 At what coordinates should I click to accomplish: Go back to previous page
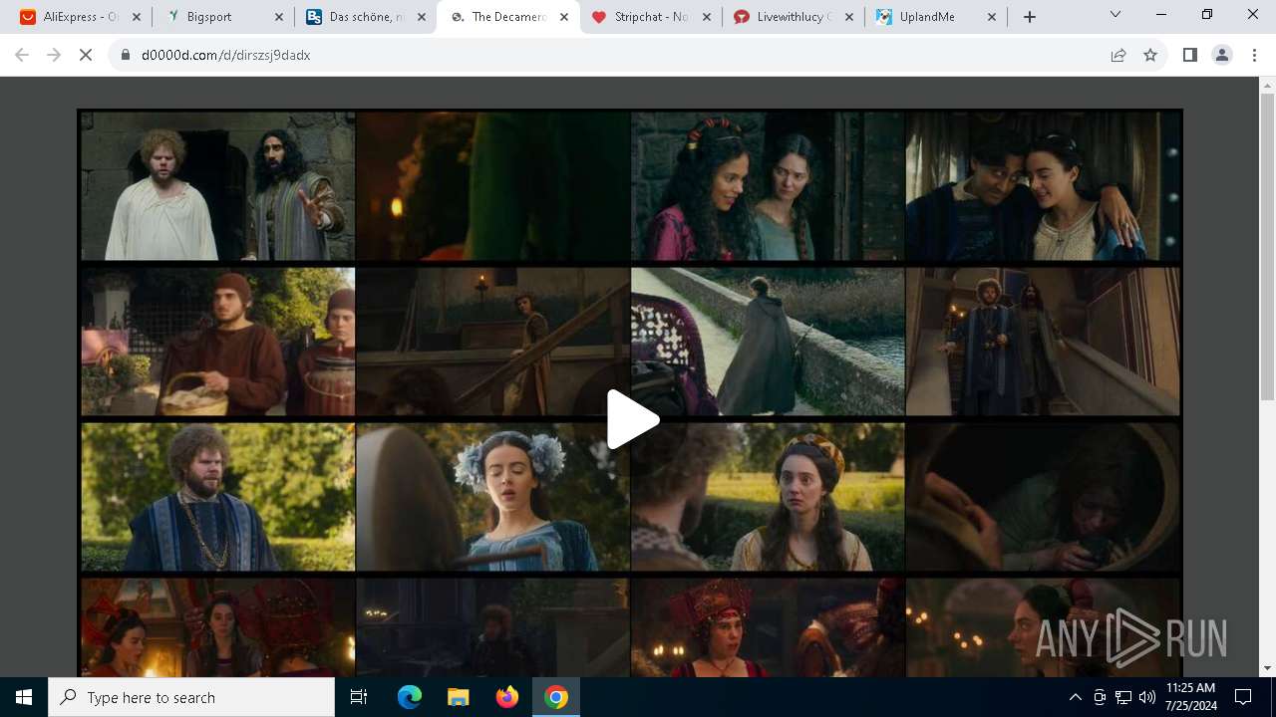(x=22, y=55)
